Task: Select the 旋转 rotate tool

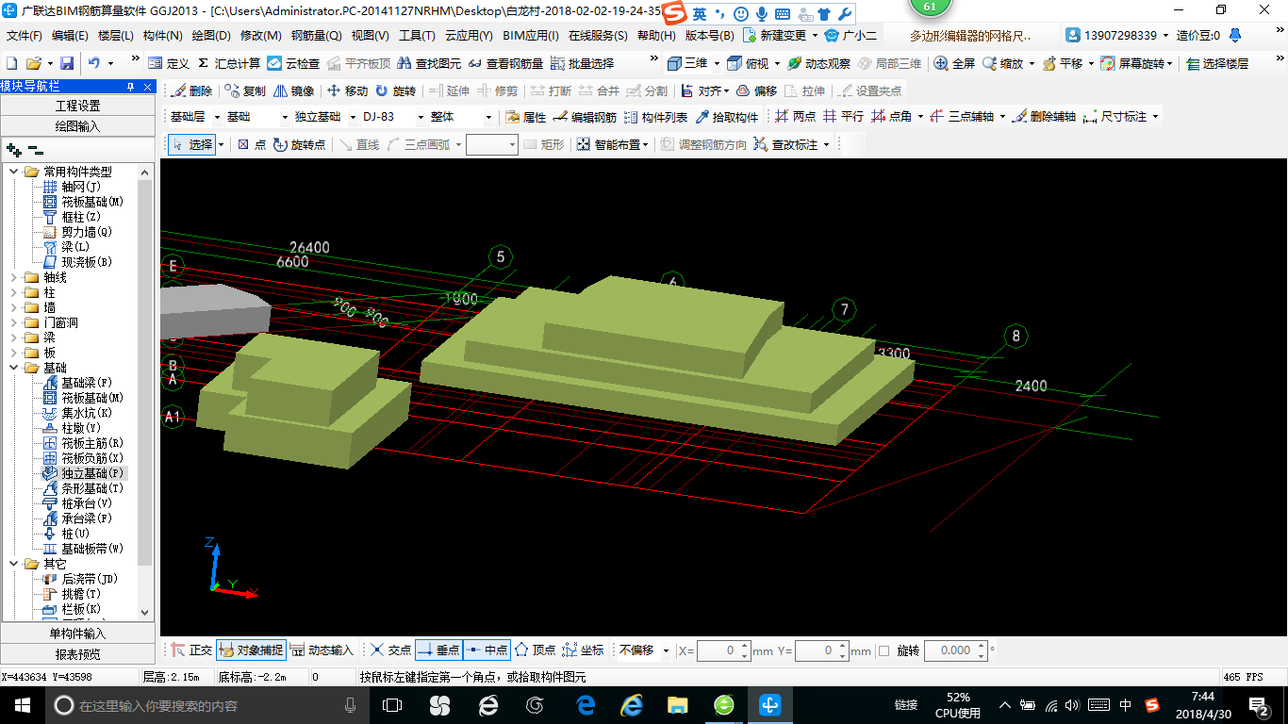Action: pos(395,90)
